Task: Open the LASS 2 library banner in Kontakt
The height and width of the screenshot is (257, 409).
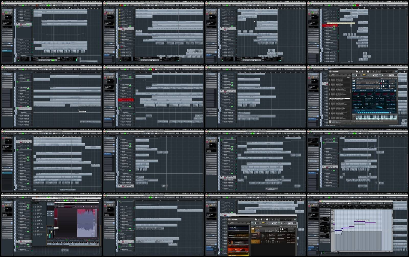Action: pos(238,235)
